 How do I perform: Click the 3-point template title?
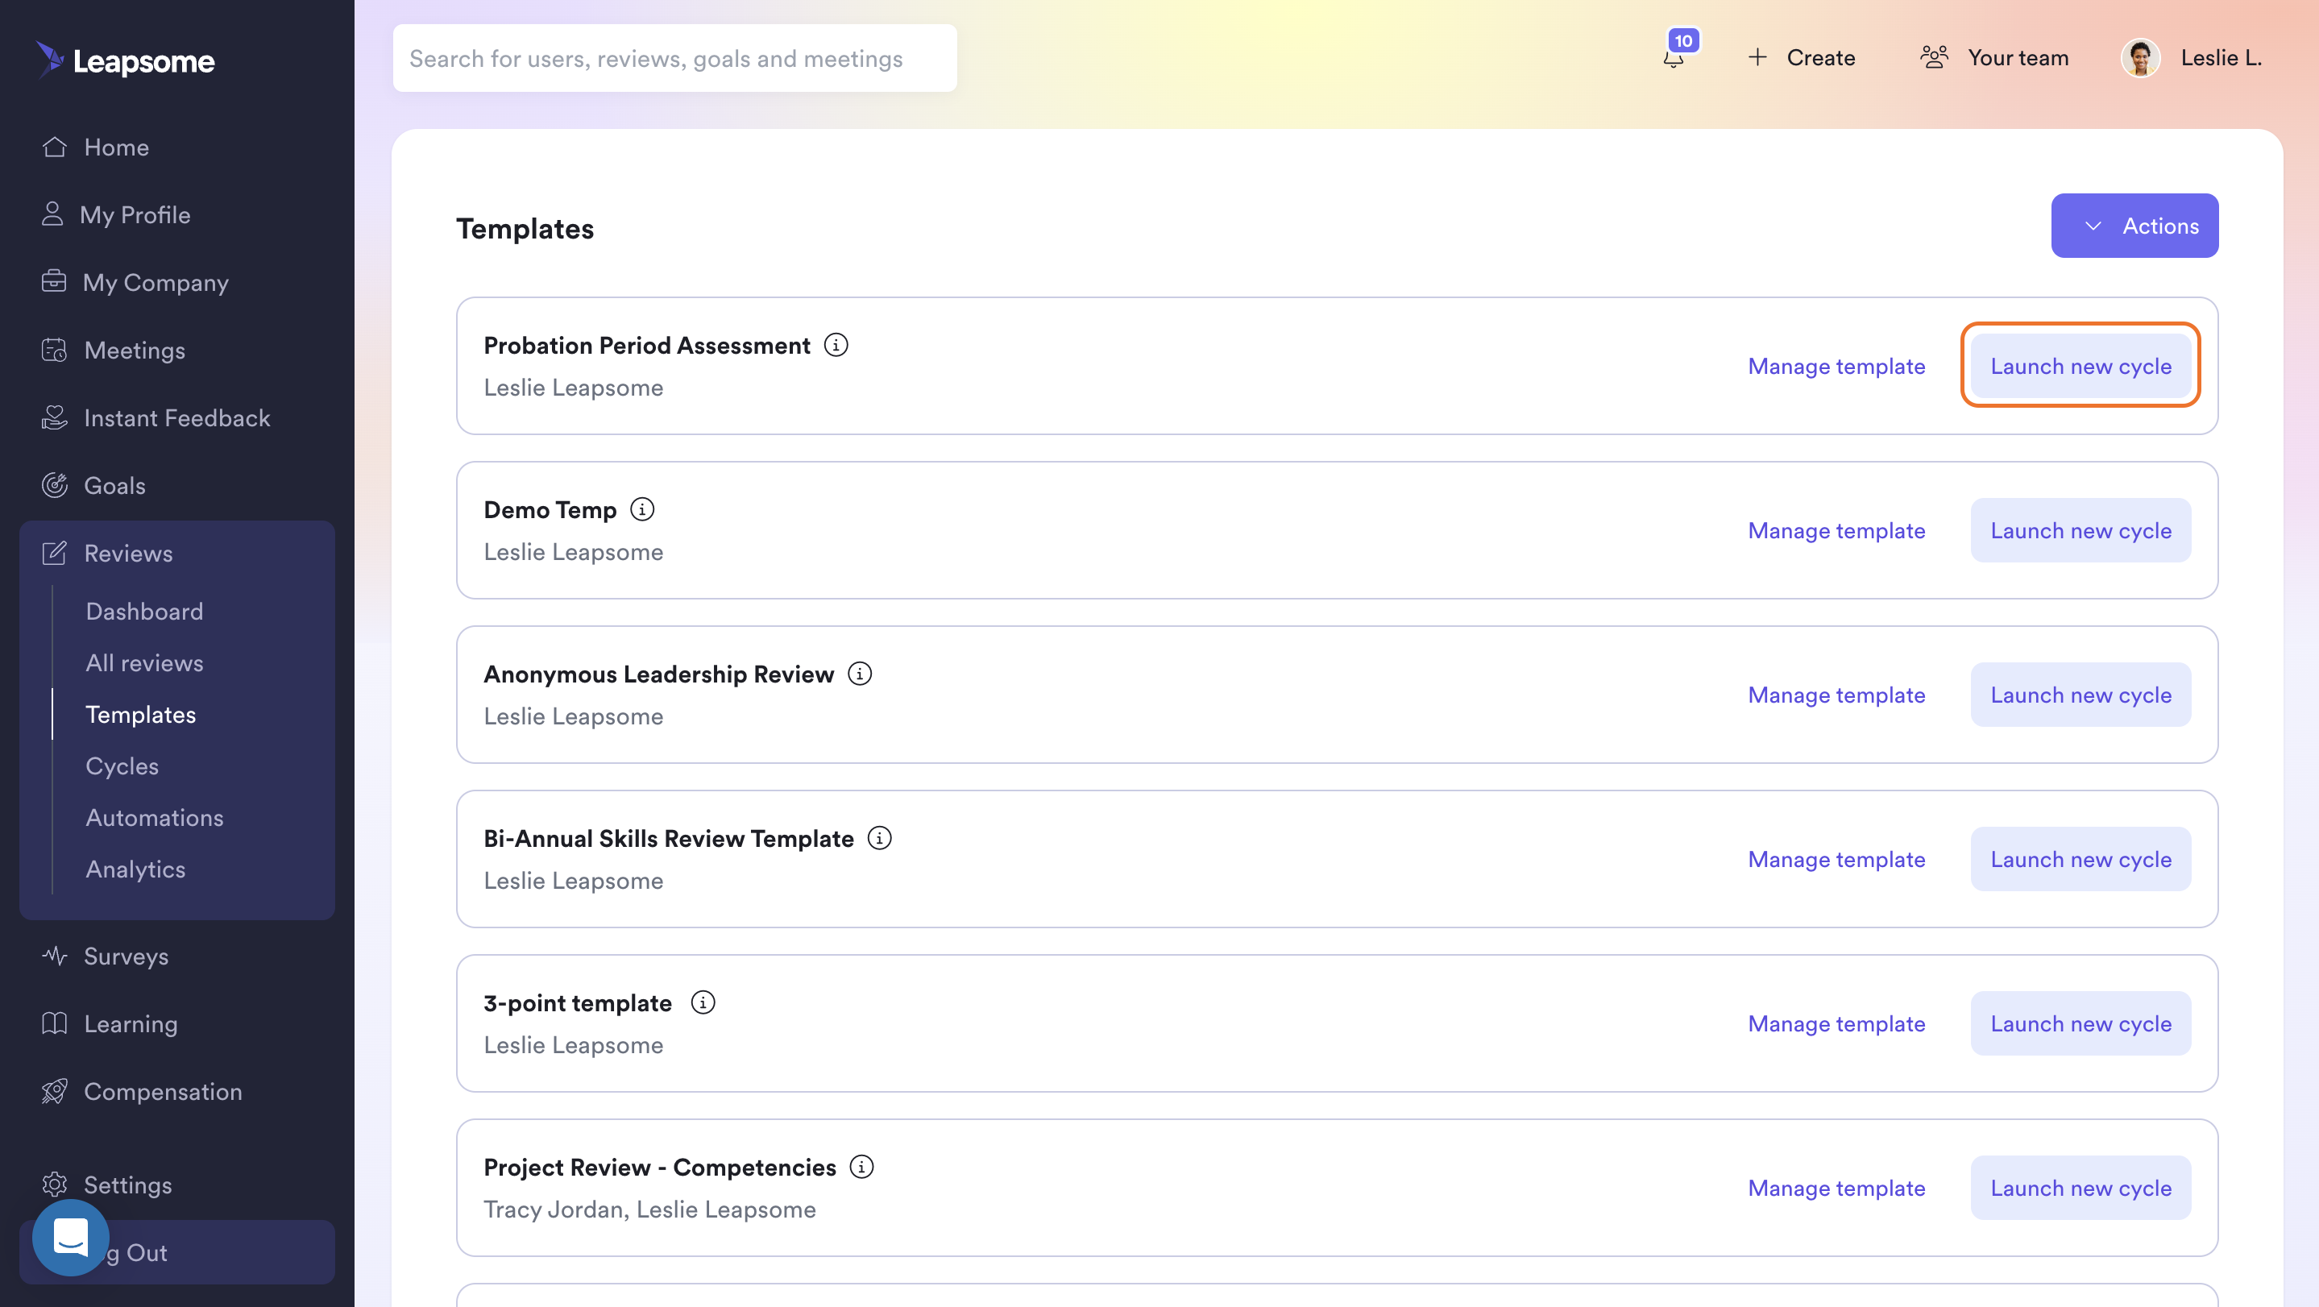pos(578,1002)
